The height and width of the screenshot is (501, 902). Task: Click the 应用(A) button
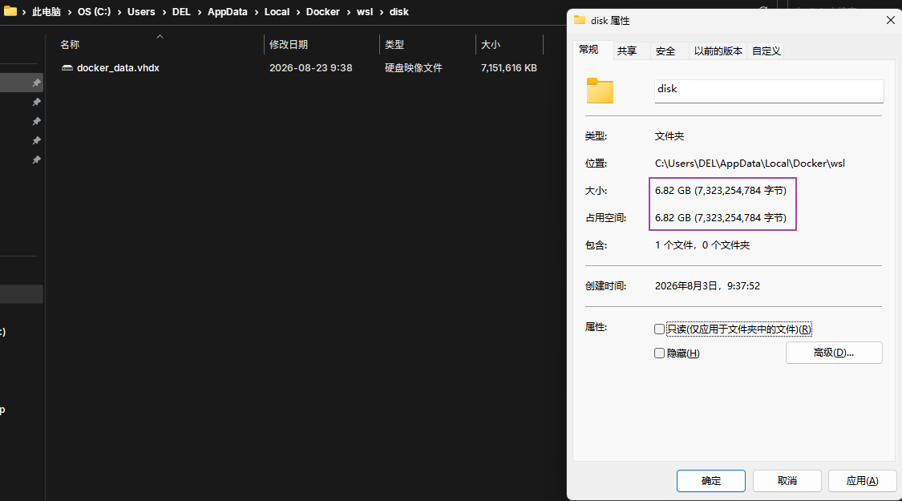[x=862, y=481]
